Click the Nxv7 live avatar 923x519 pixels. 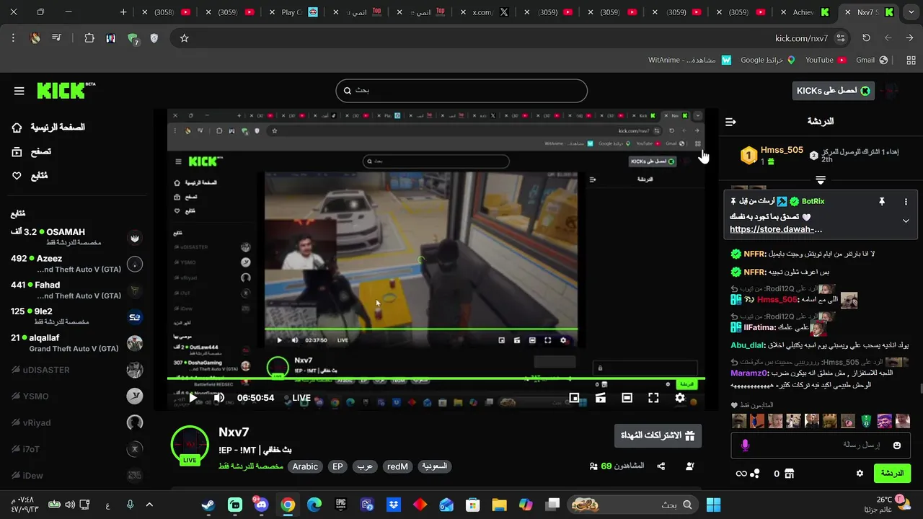click(190, 444)
